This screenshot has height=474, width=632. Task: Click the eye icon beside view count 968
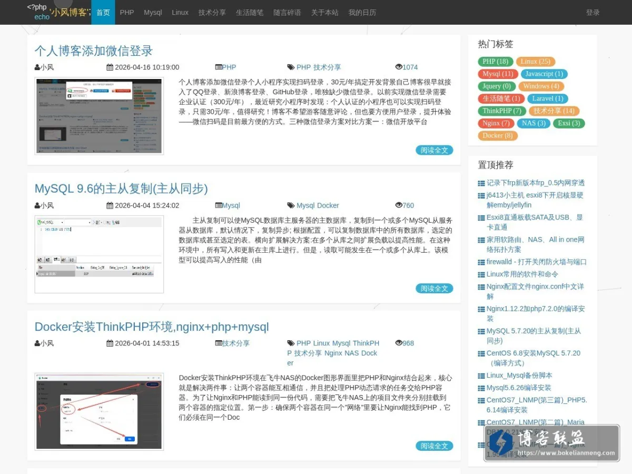[399, 343]
